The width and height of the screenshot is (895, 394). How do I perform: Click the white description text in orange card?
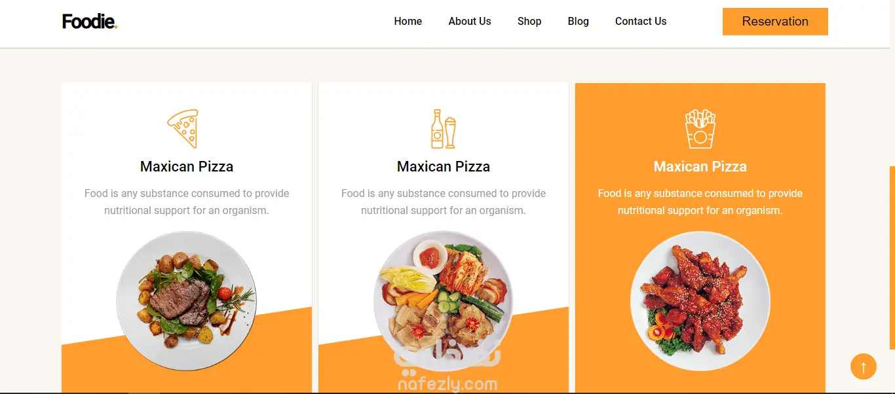click(700, 202)
